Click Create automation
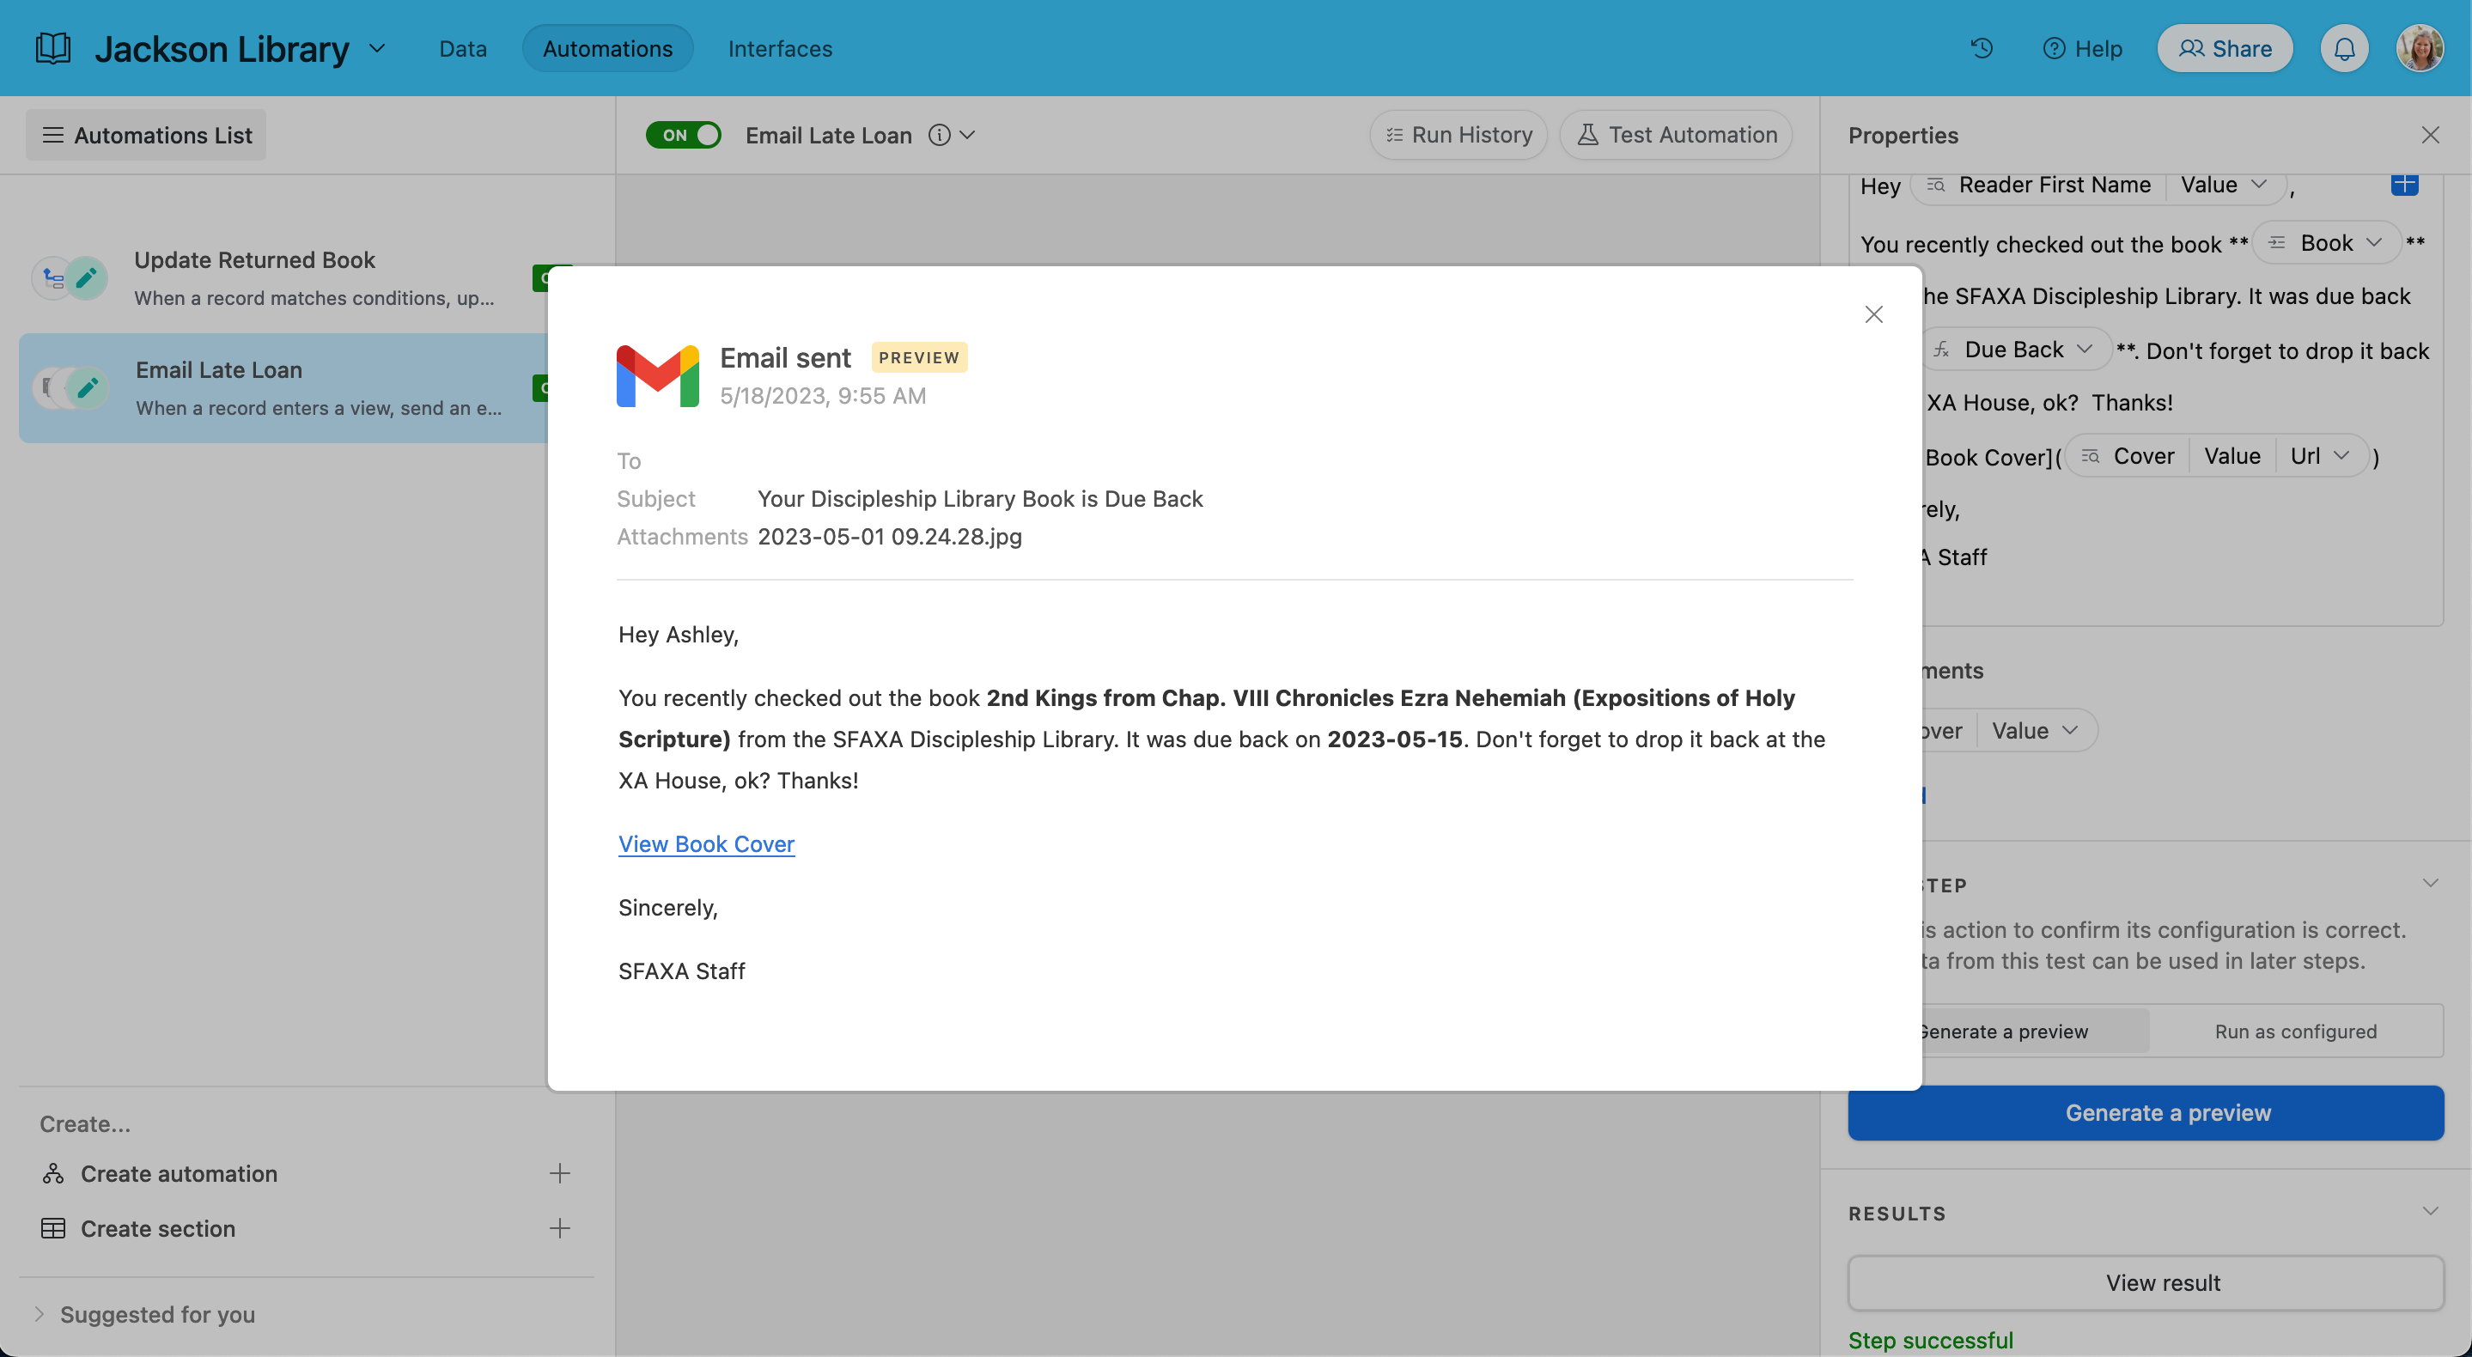Image resolution: width=2472 pixels, height=1357 pixels. (179, 1172)
